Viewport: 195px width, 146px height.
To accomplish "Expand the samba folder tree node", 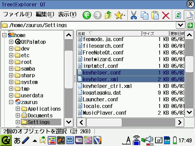I will coord(11,69).
